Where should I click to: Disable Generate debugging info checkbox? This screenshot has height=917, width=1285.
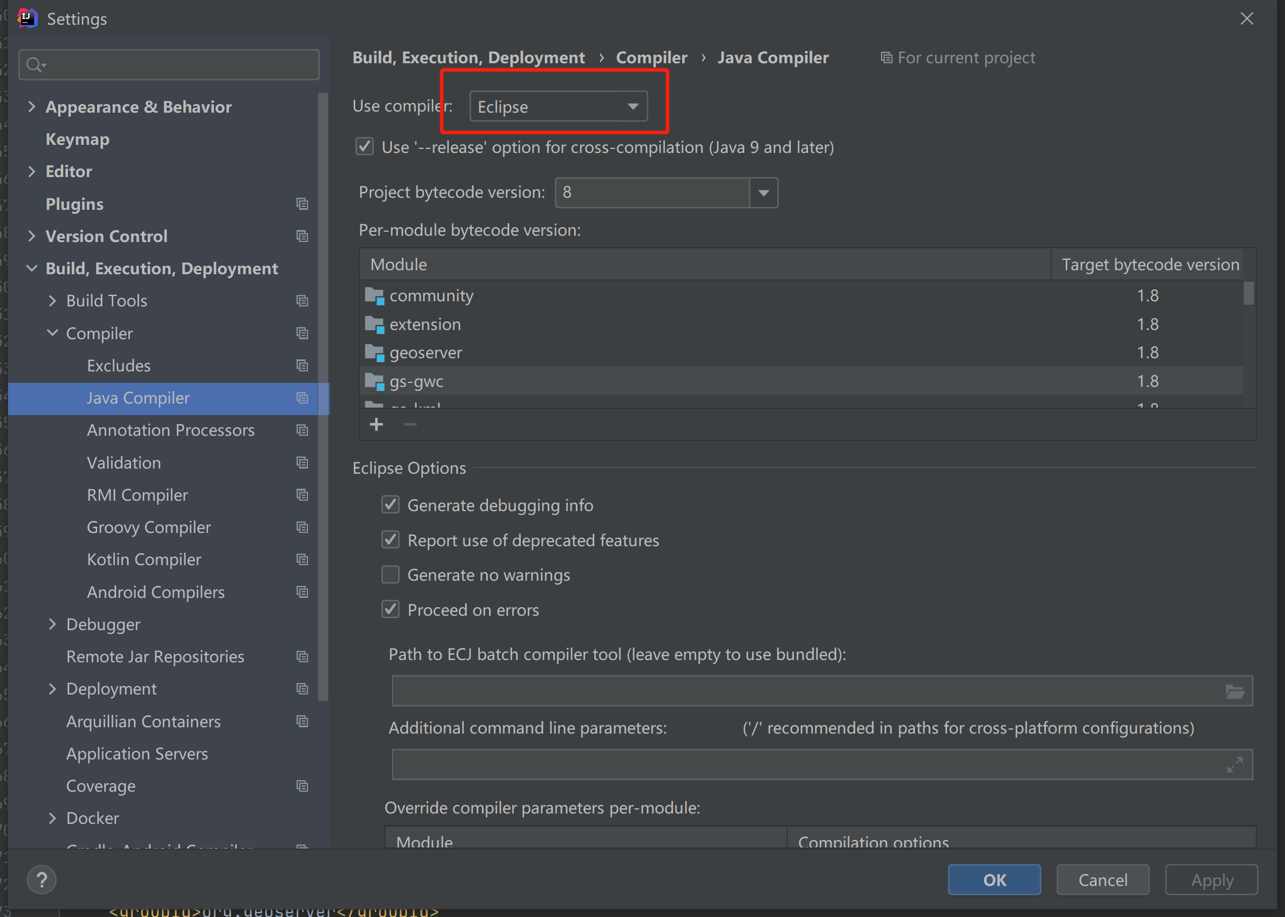(x=391, y=505)
